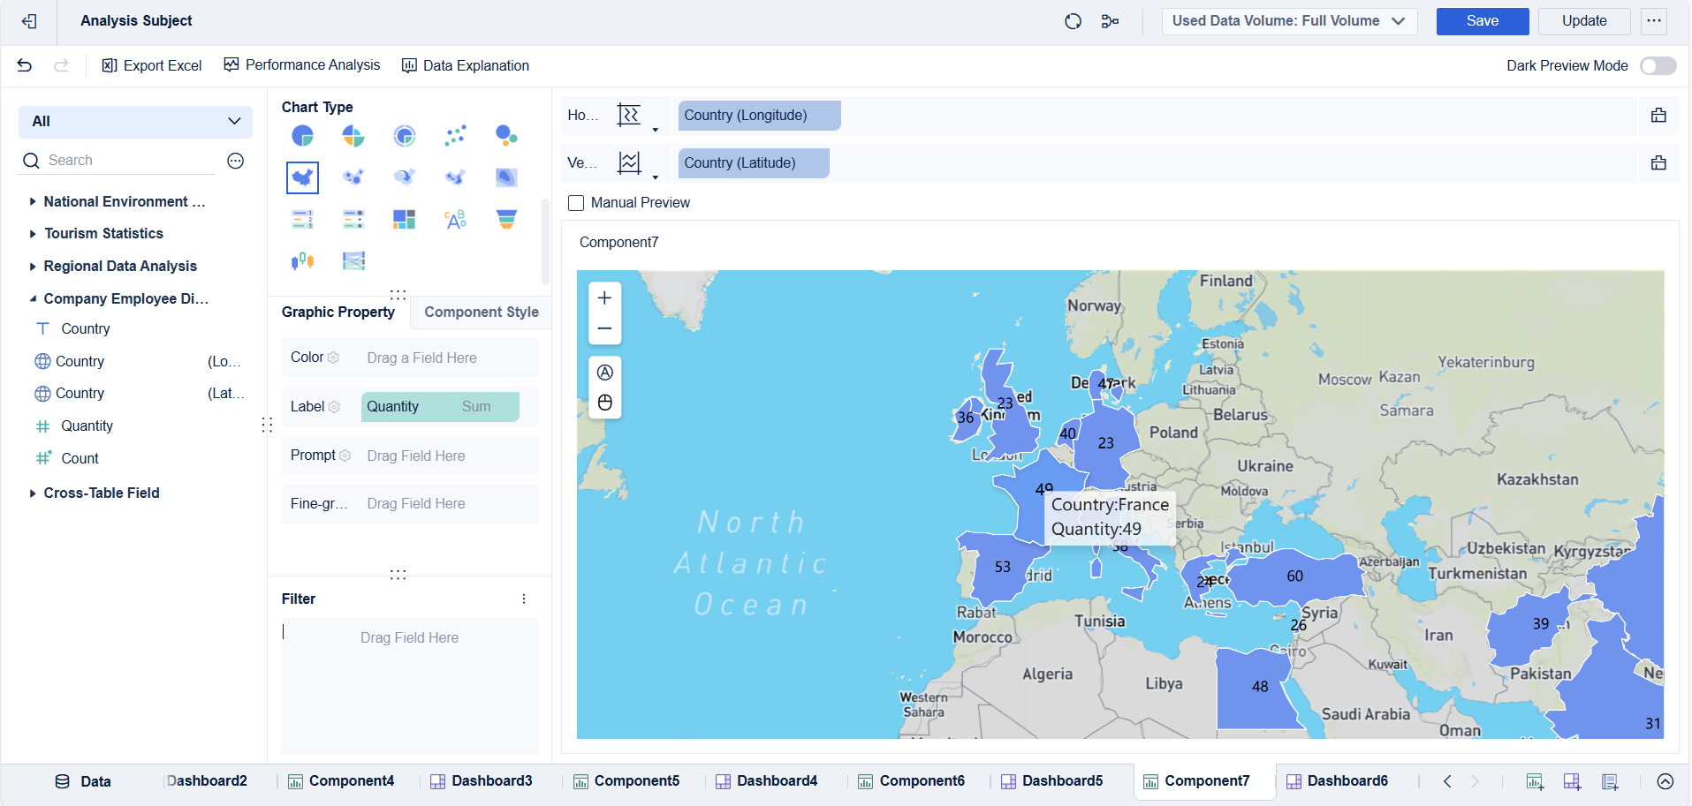Enable Manual Preview checkbox
The height and width of the screenshot is (806, 1692).
coord(576,203)
